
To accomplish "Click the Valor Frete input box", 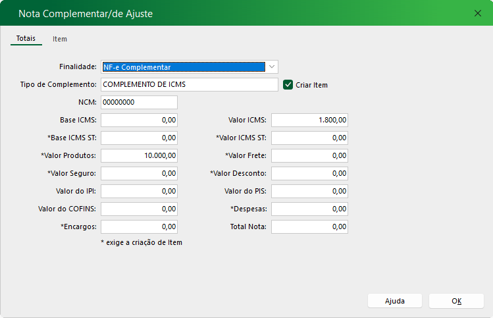I will pos(309,156).
